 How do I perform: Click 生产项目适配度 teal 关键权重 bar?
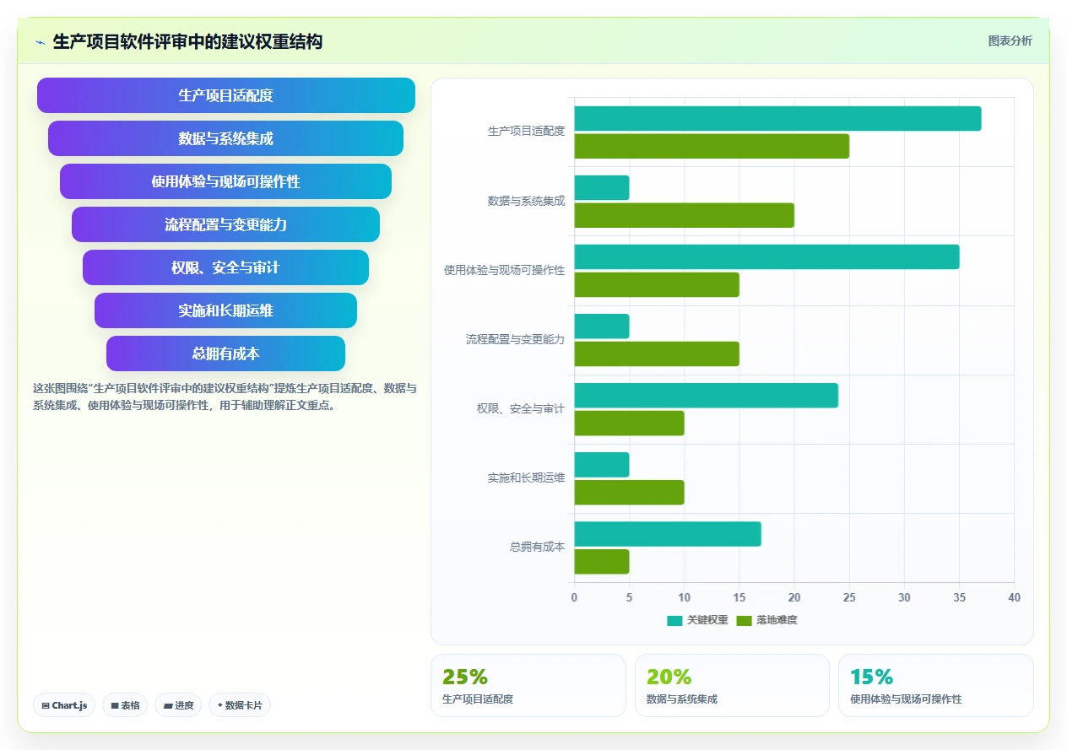point(777,118)
